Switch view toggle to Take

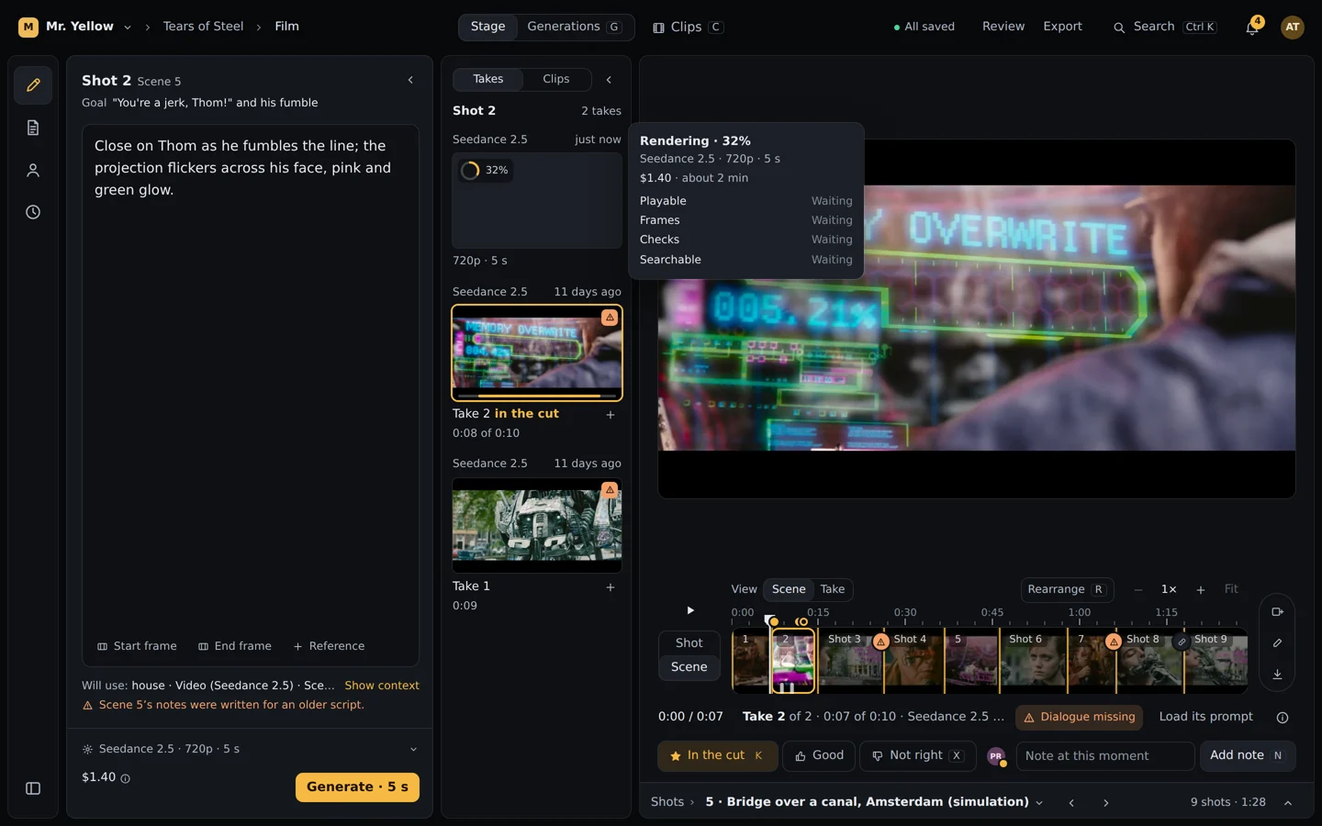pyautogui.click(x=833, y=589)
